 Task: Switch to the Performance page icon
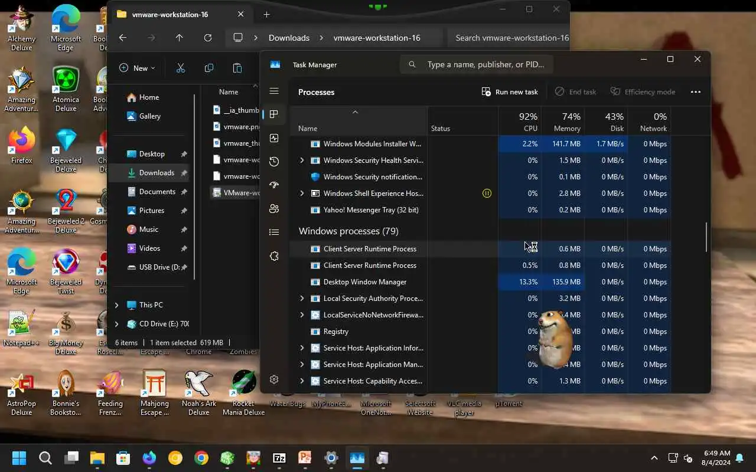tap(274, 138)
